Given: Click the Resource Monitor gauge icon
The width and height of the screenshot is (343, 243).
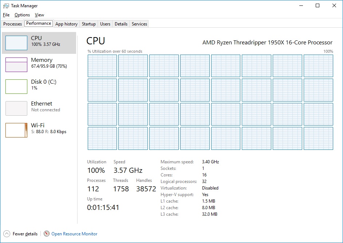Looking at the screenshot, I should tap(47, 234).
